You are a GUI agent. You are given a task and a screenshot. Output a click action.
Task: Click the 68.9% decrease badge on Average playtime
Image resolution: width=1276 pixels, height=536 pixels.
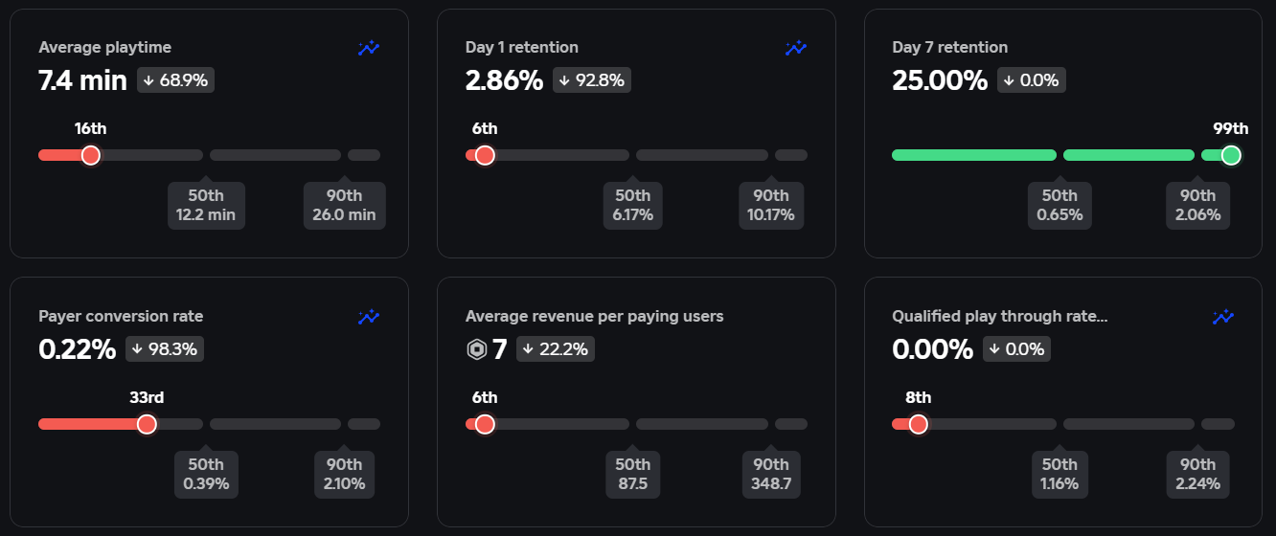(175, 80)
